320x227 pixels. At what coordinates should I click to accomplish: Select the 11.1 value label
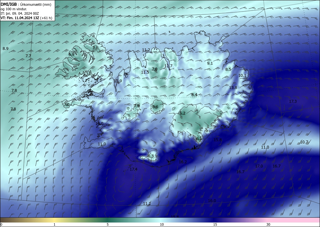(147, 204)
